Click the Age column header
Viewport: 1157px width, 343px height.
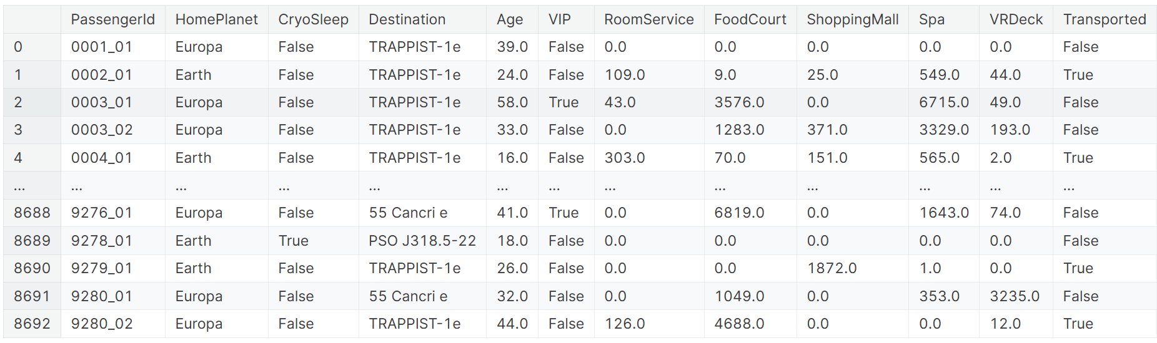coord(510,19)
